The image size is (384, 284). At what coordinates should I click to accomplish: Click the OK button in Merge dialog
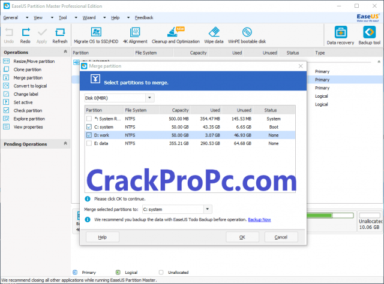point(242,237)
